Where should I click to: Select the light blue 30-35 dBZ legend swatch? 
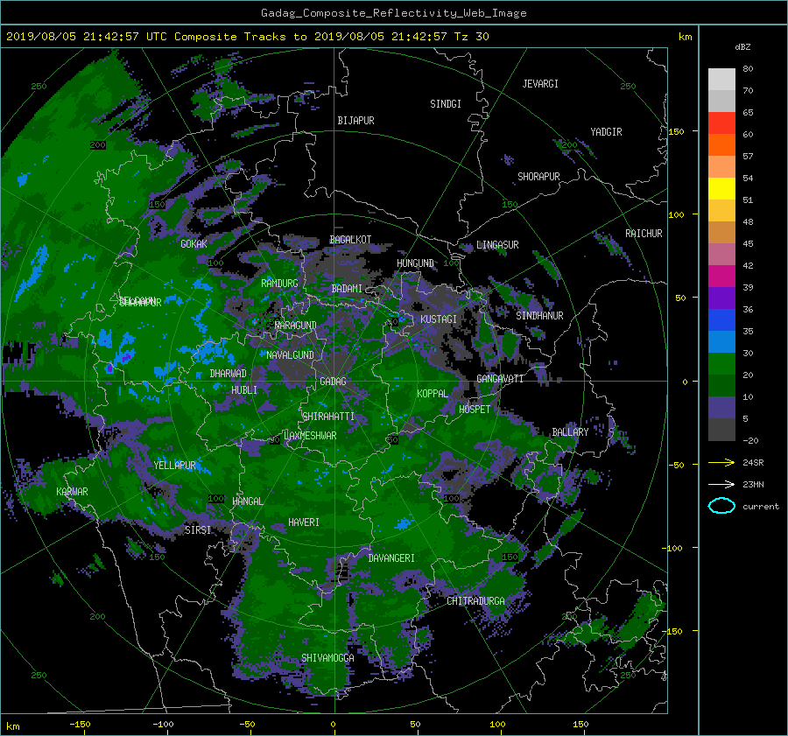tap(721, 342)
